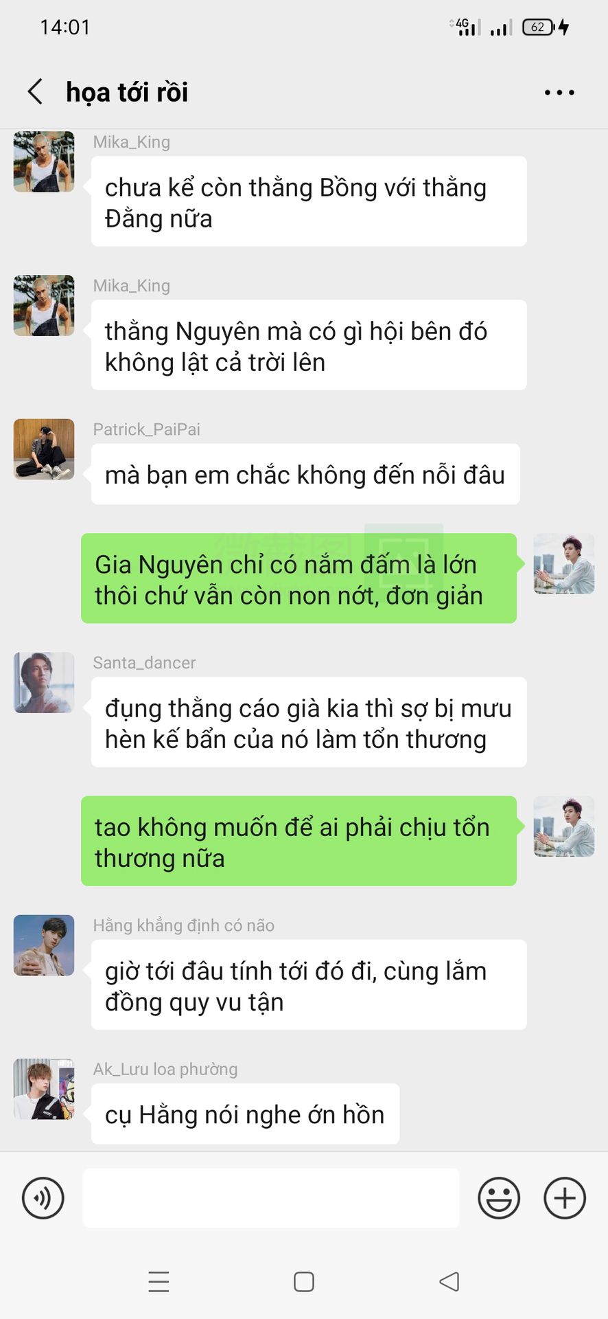Open the three-dot chat options menu

pos(559,92)
